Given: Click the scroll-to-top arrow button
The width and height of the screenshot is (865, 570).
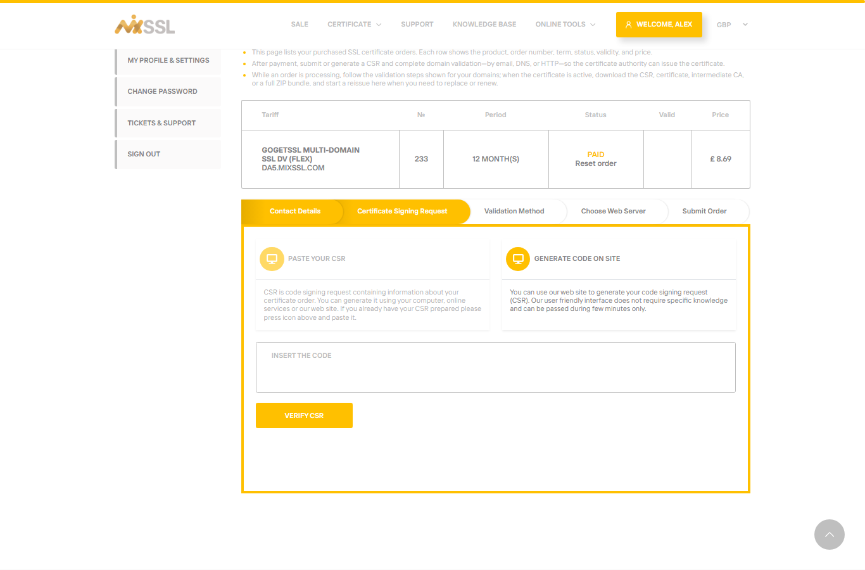Looking at the screenshot, I should click(x=830, y=535).
